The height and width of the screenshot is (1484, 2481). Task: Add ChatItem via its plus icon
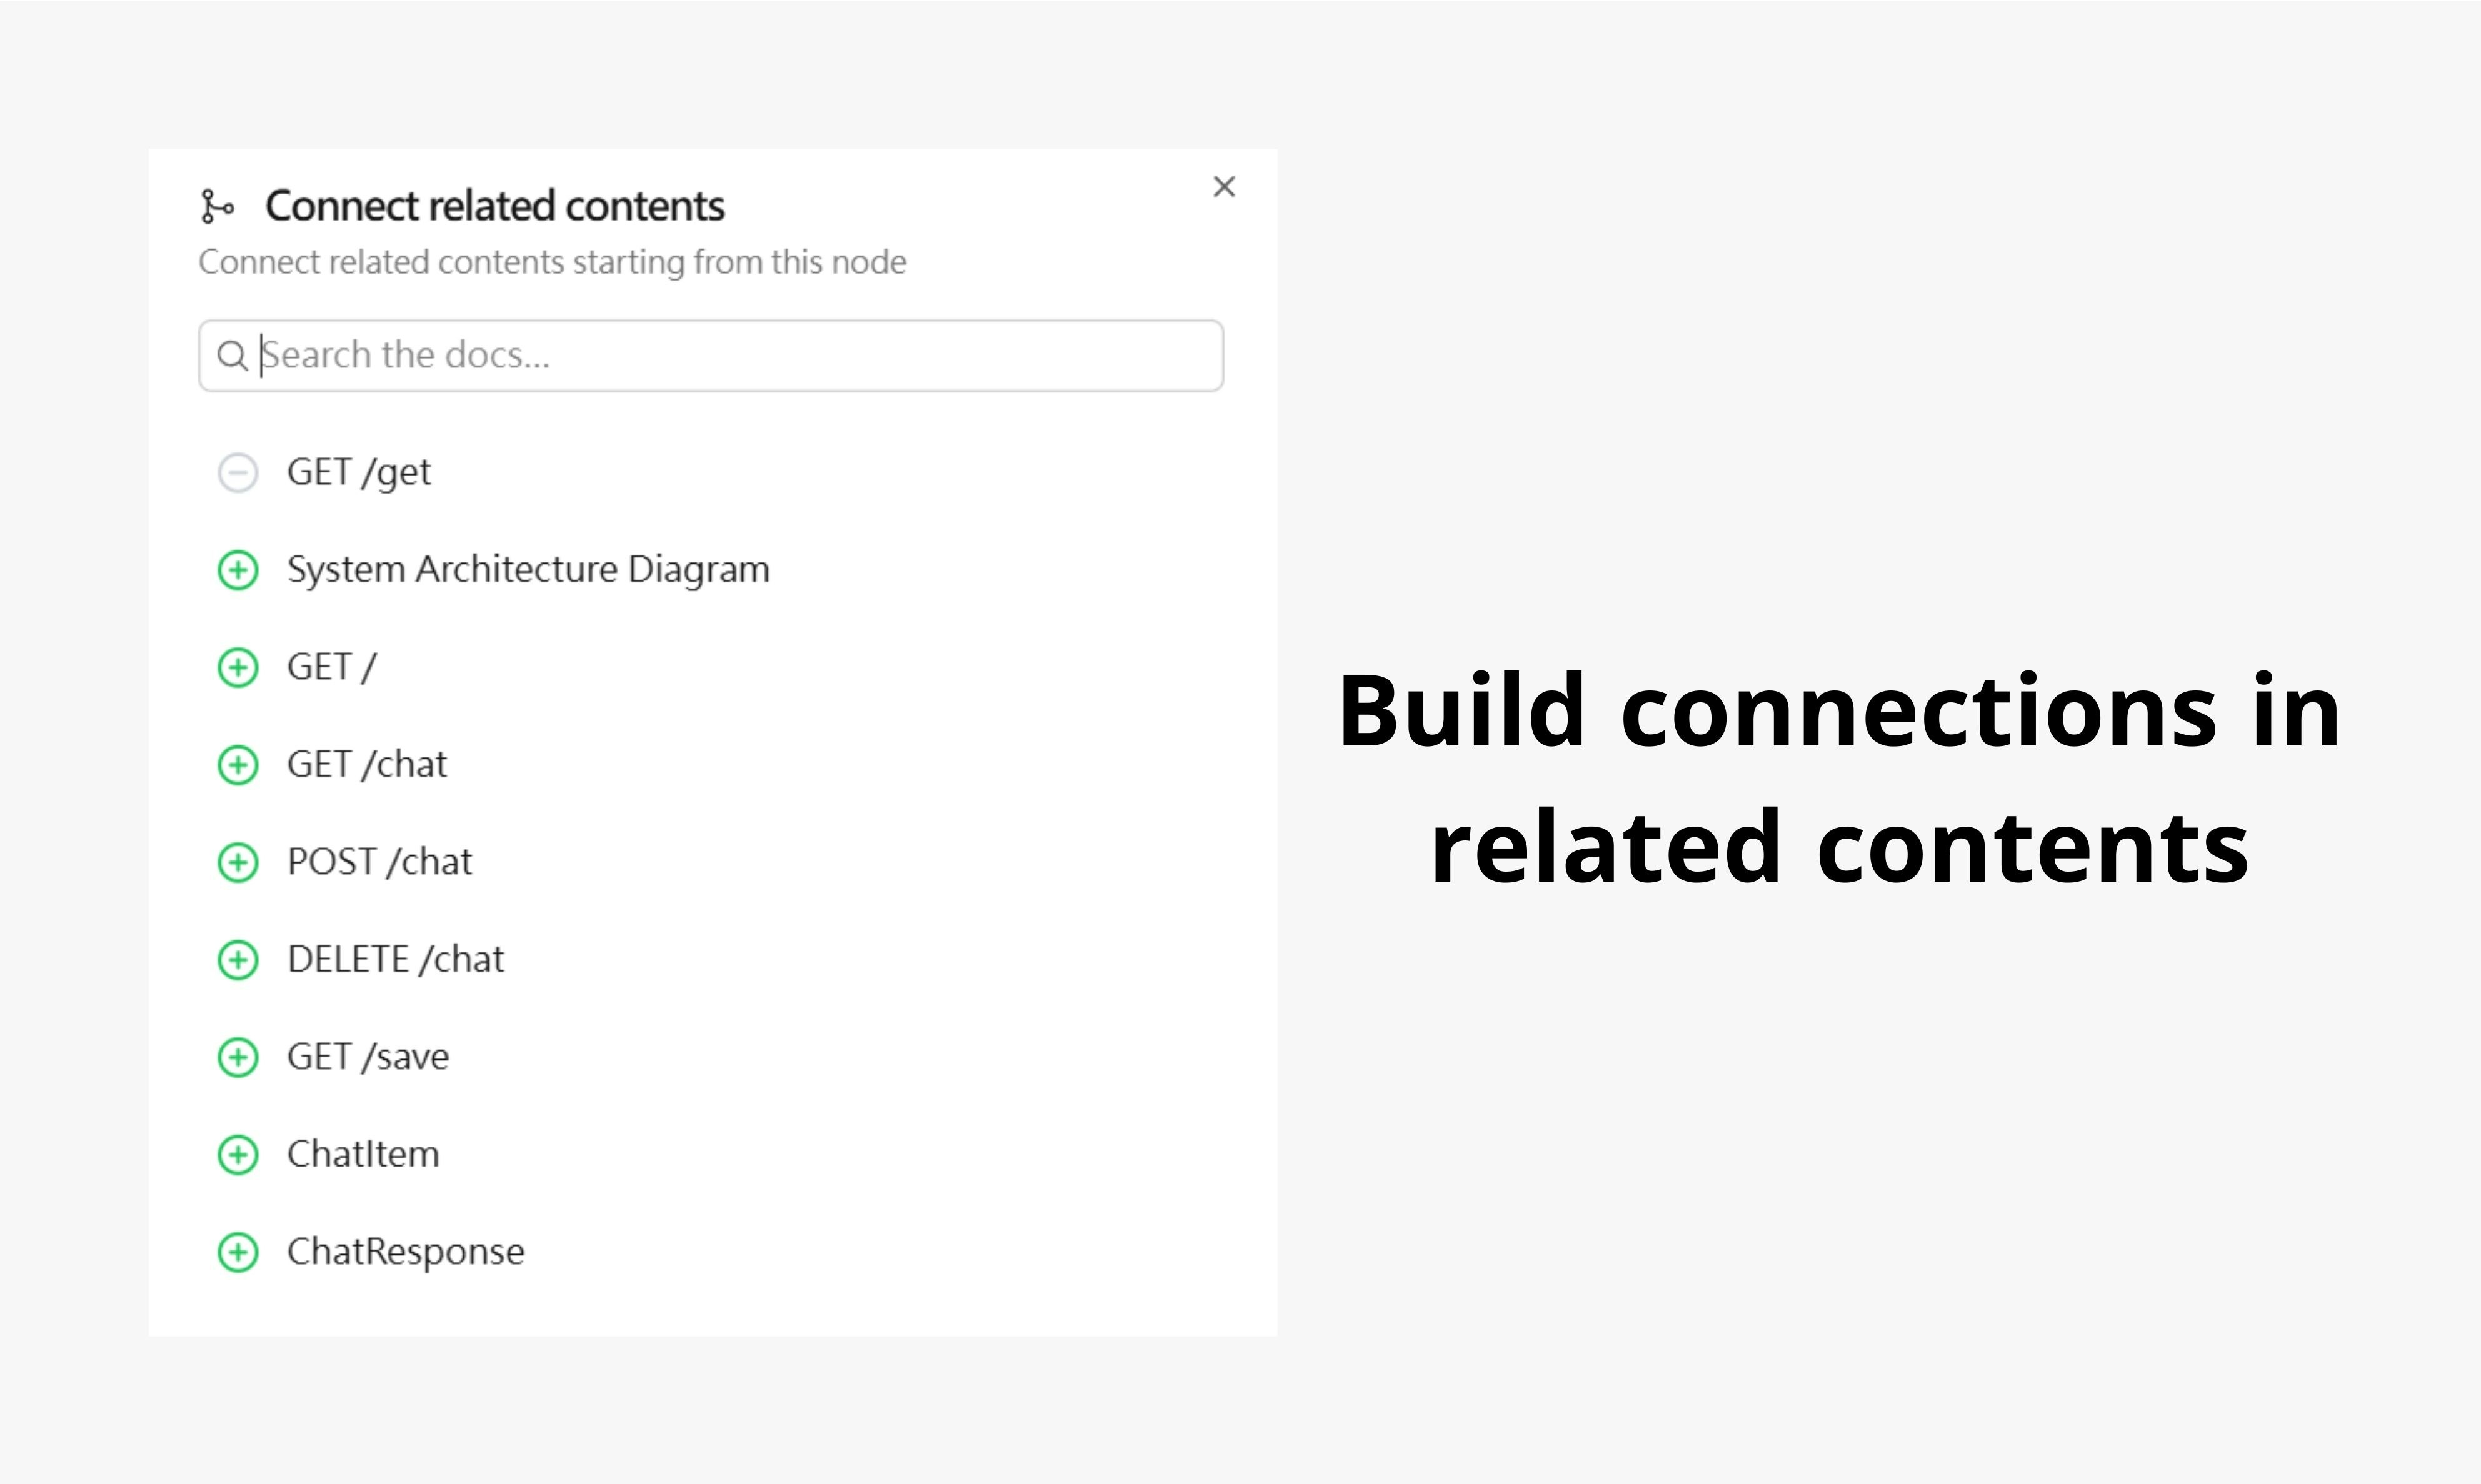238,1155
